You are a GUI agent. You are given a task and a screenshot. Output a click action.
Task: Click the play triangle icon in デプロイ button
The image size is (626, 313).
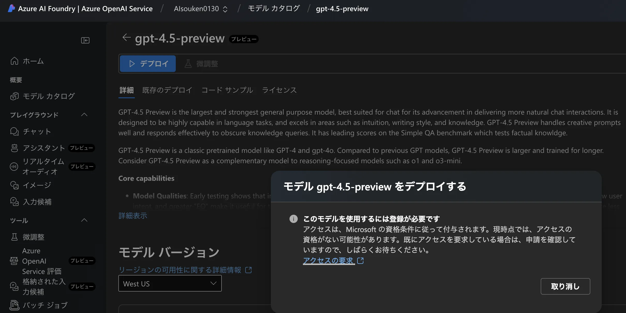[132, 64]
